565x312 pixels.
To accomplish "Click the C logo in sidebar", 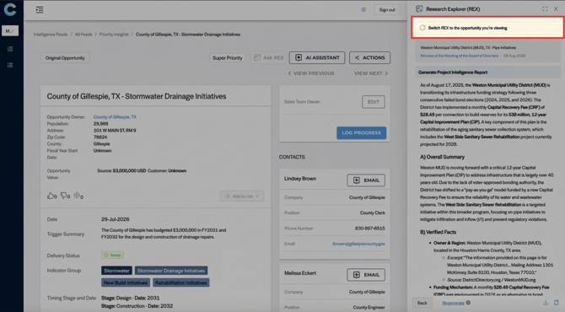I will [10, 9].
